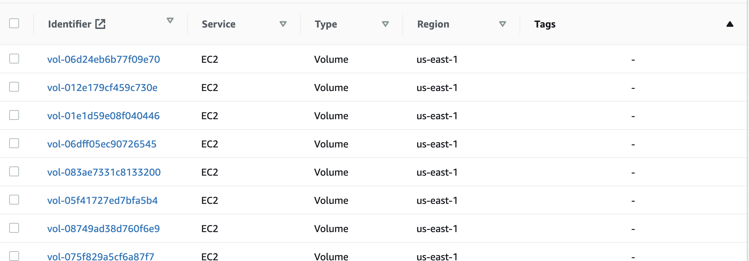Viewport: 749px width, 261px height.
Task: Check the box for vol-08749ad38d760f6e9
Action: (x=14, y=228)
